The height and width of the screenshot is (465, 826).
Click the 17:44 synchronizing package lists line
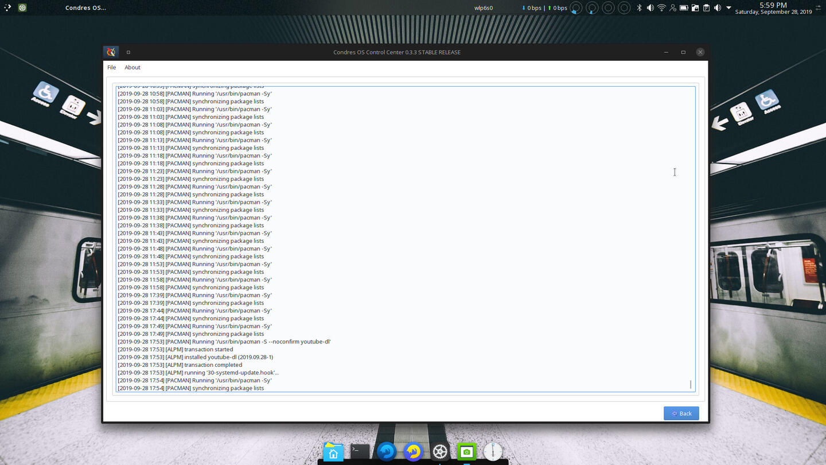click(190, 318)
